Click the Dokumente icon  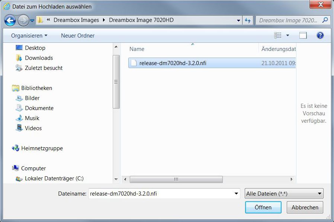(x=19, y=108)
